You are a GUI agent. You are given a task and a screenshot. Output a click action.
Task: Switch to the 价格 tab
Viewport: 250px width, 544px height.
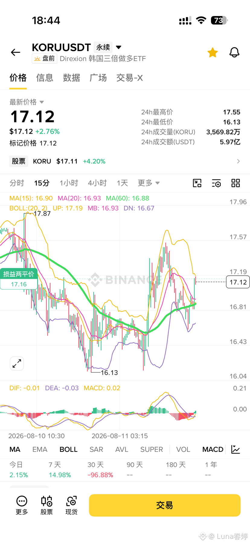18,78
